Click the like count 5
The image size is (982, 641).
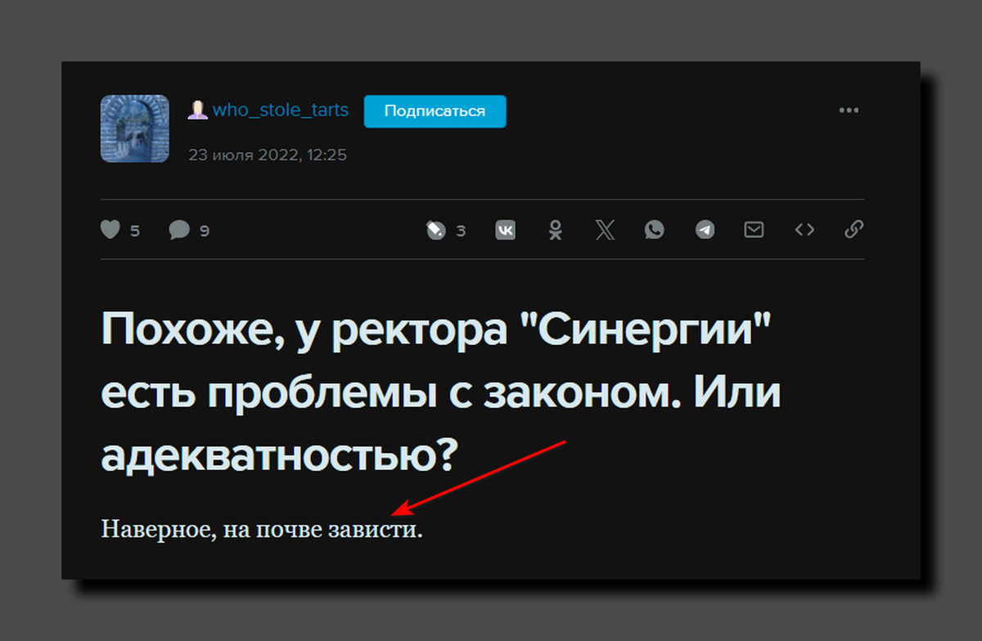click(x=135, y=231)
